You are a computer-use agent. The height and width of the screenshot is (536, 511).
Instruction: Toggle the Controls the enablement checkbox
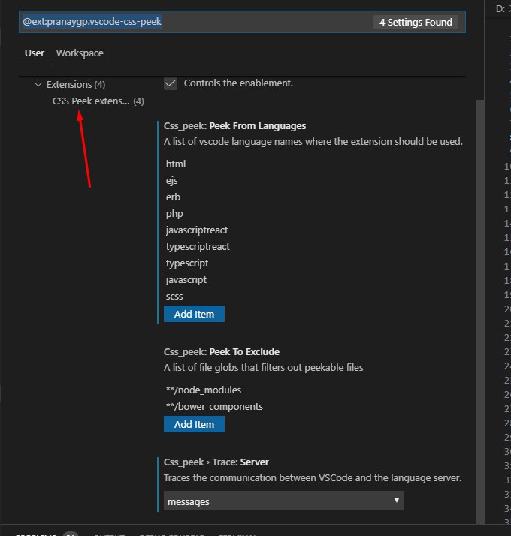tap(171, 83)
